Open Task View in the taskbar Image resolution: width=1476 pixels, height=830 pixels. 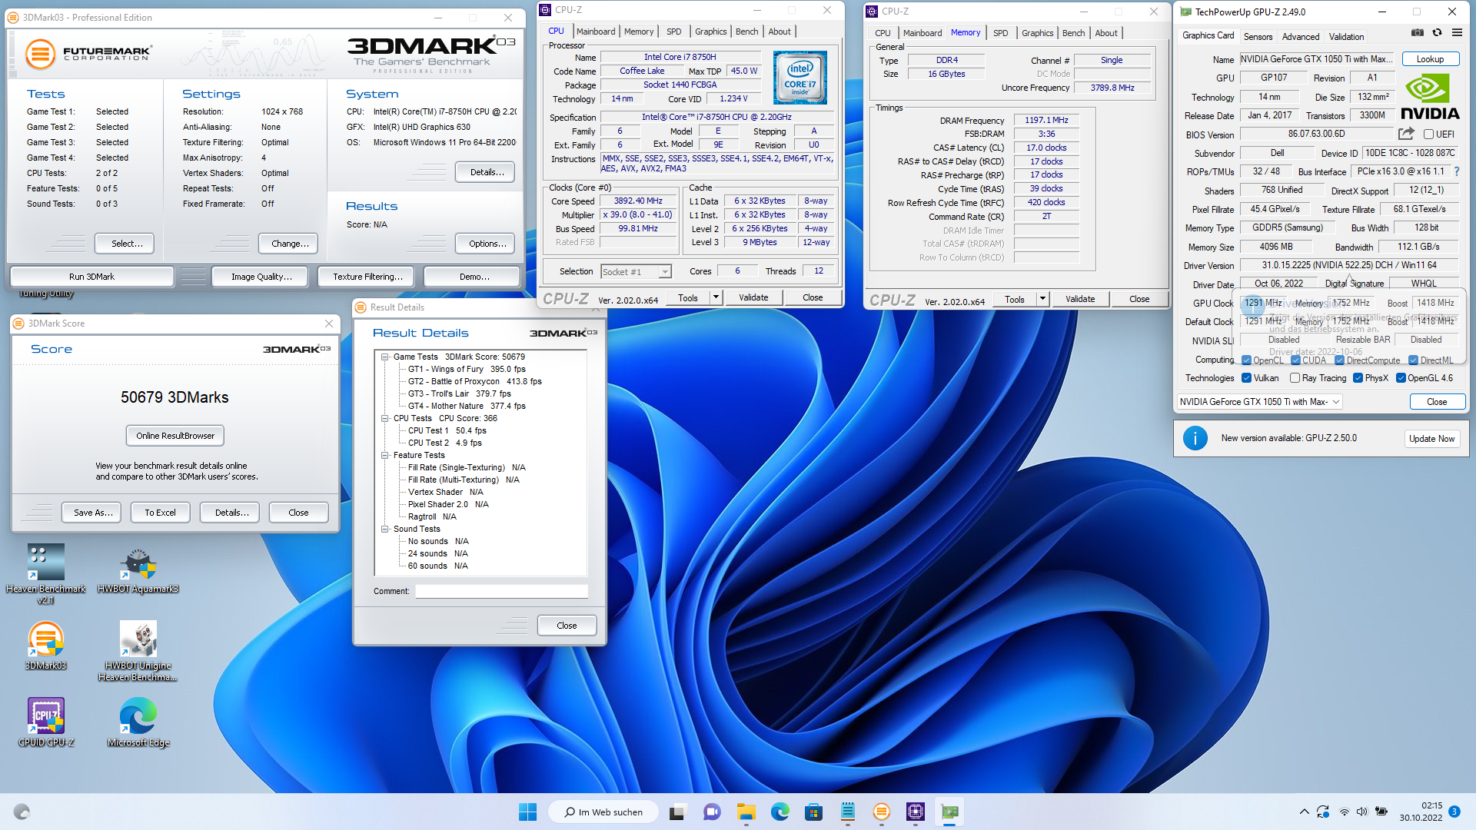point(676,812)
